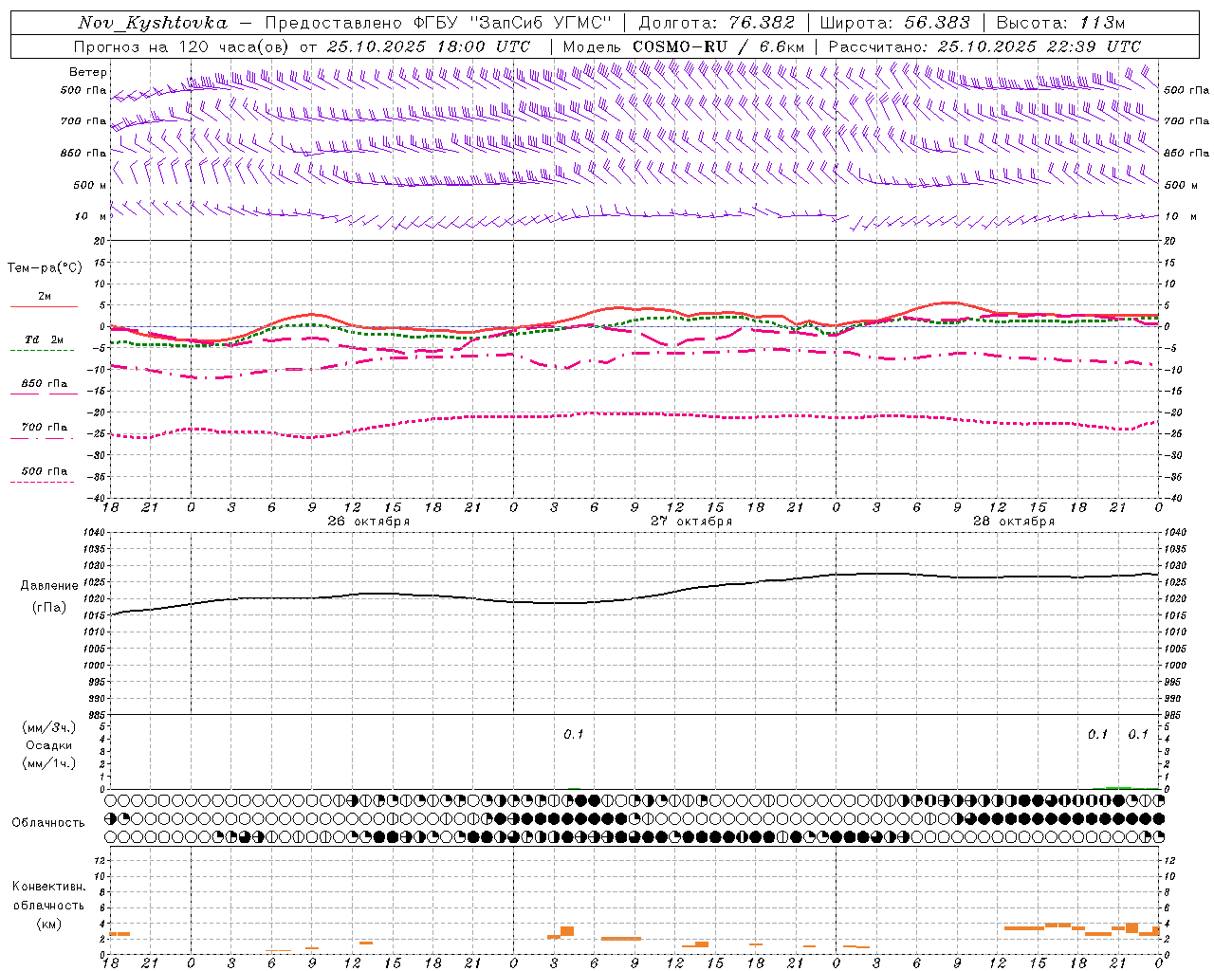Click the 2м temperature legend entry
The height and width of the screenshot is (971, 1214).
pos(45,297)
